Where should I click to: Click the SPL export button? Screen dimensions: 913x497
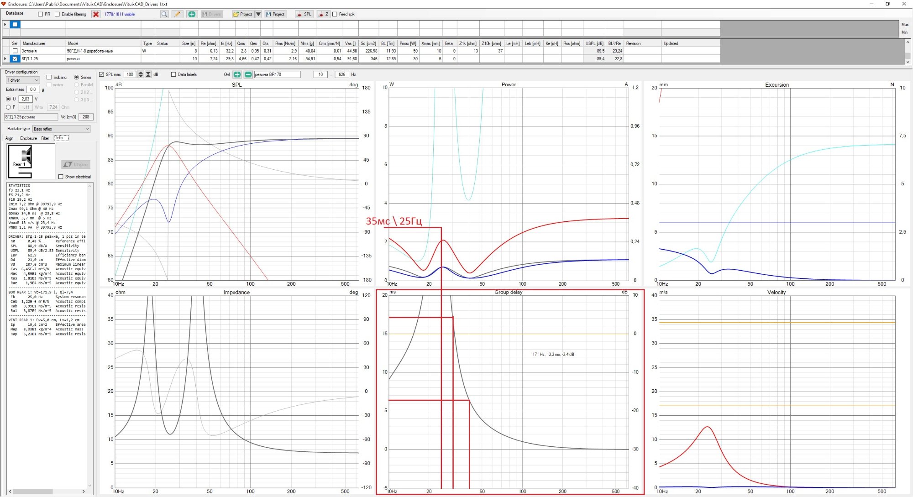(304, 14)
